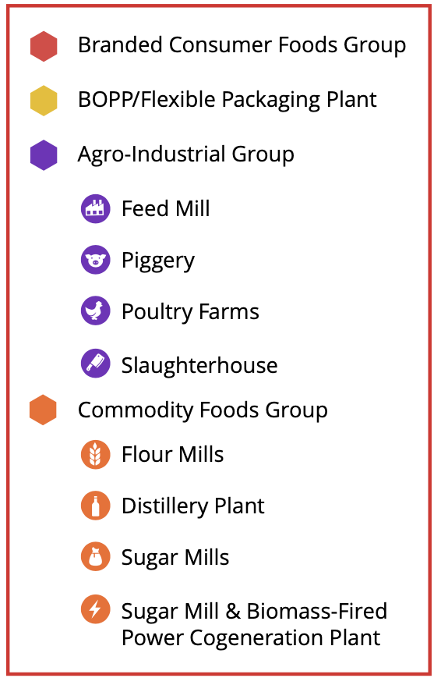The image size is (441, 685).
Task: Select the Slaughterhouse cleaver icon
Action: pyautogui.click(x=95, y=363)
